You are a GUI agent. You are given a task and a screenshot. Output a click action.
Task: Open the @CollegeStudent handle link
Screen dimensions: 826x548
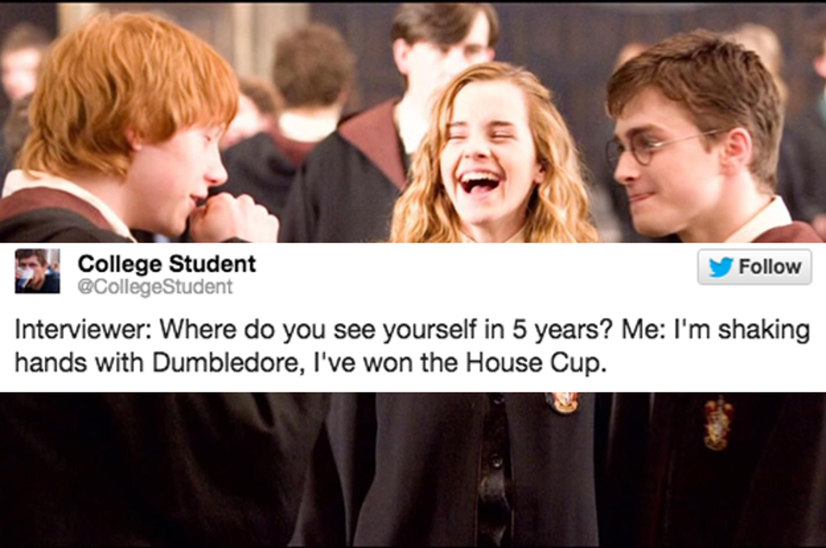pyautogui.click(x=155, y=287)
